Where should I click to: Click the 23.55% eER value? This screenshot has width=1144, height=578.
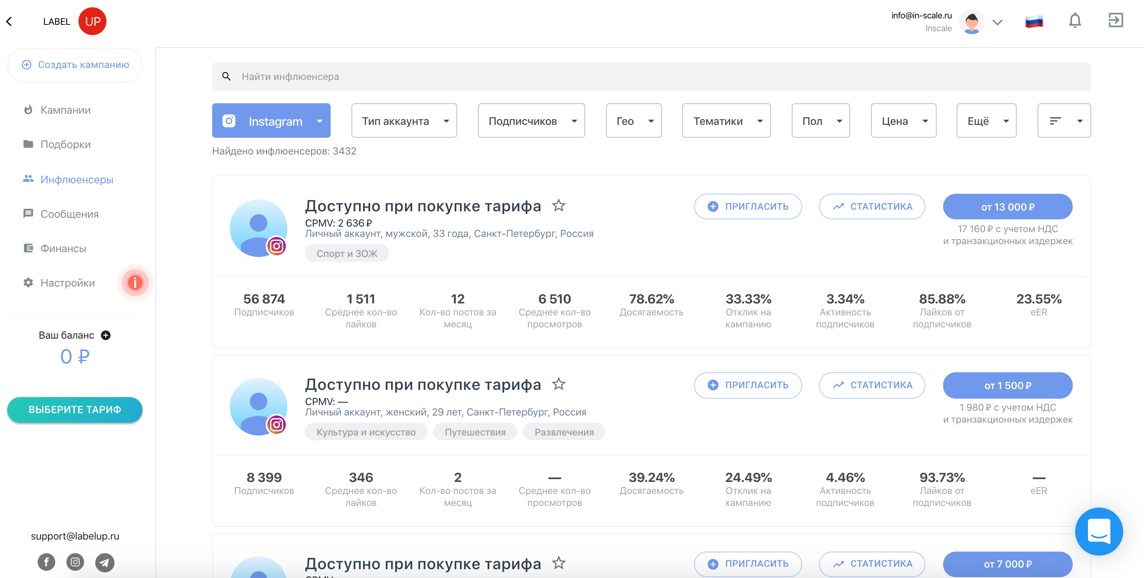point(1039,299)
